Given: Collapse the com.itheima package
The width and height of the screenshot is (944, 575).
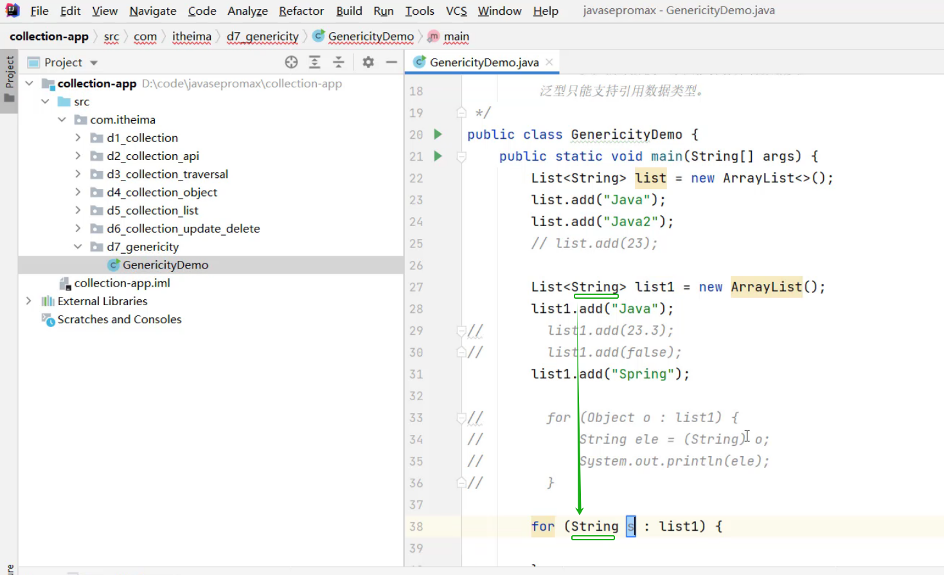Looking at the screenshot, I should pyautogui.click(x=62, y=119).
